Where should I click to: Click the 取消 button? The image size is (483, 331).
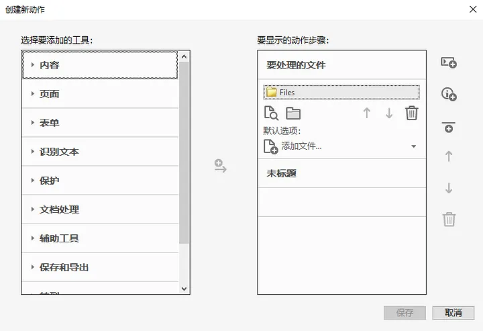point(453,313)
